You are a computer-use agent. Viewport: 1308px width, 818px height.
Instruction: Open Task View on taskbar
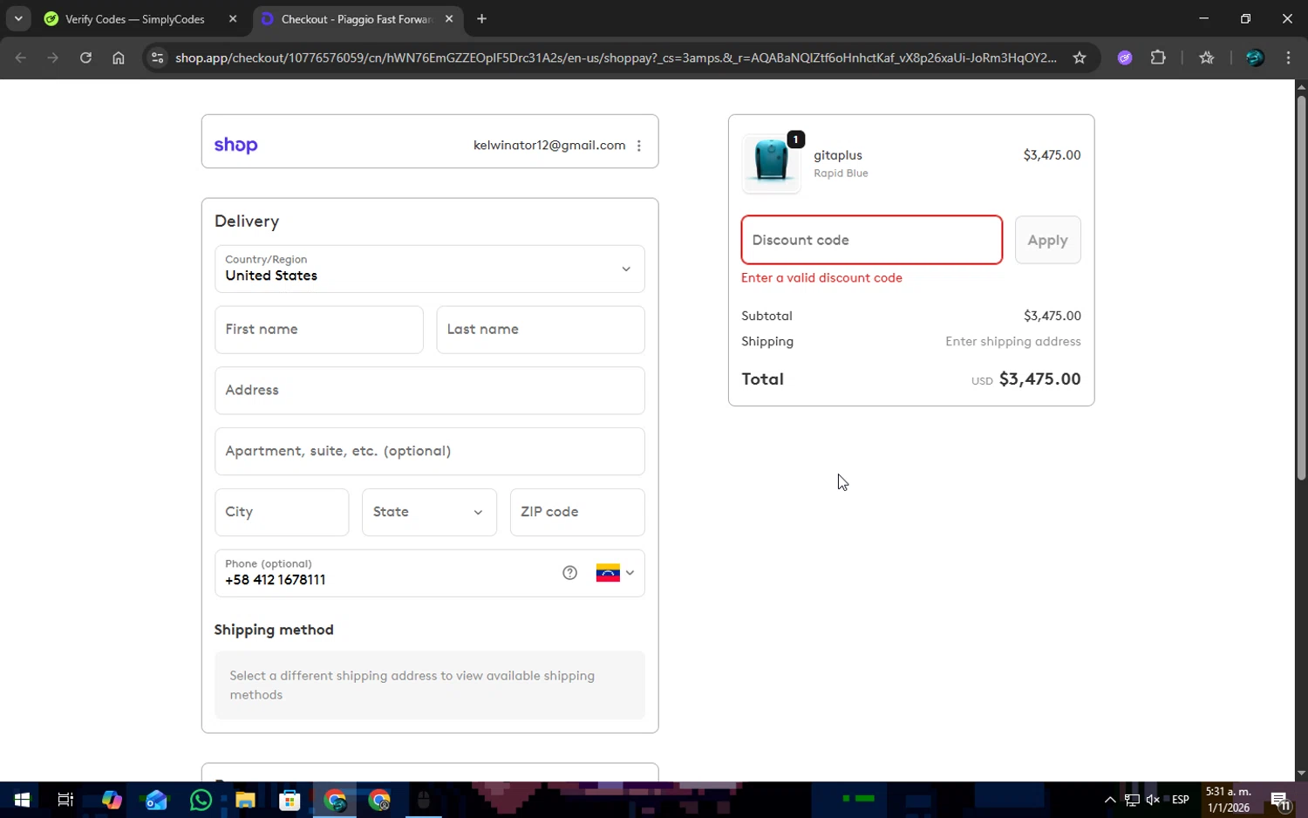pyautogui.click(x=65, y=800)
